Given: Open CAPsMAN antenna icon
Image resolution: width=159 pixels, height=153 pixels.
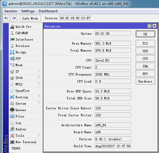Looking at the screenshot, I should click(x=12, y=33).
